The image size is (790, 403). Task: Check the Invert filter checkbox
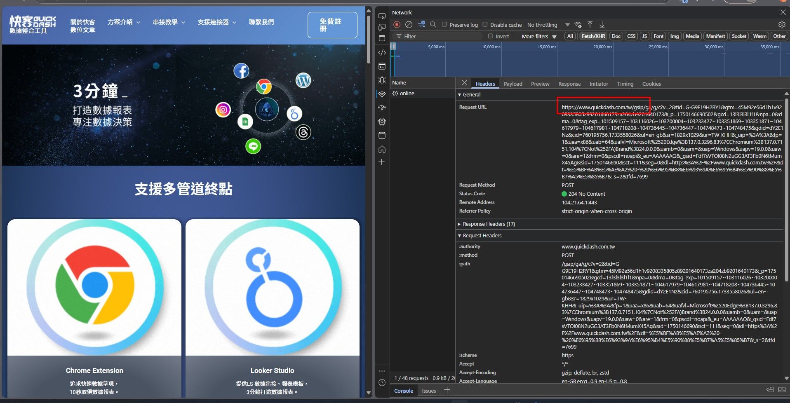(x=491, y=36)
